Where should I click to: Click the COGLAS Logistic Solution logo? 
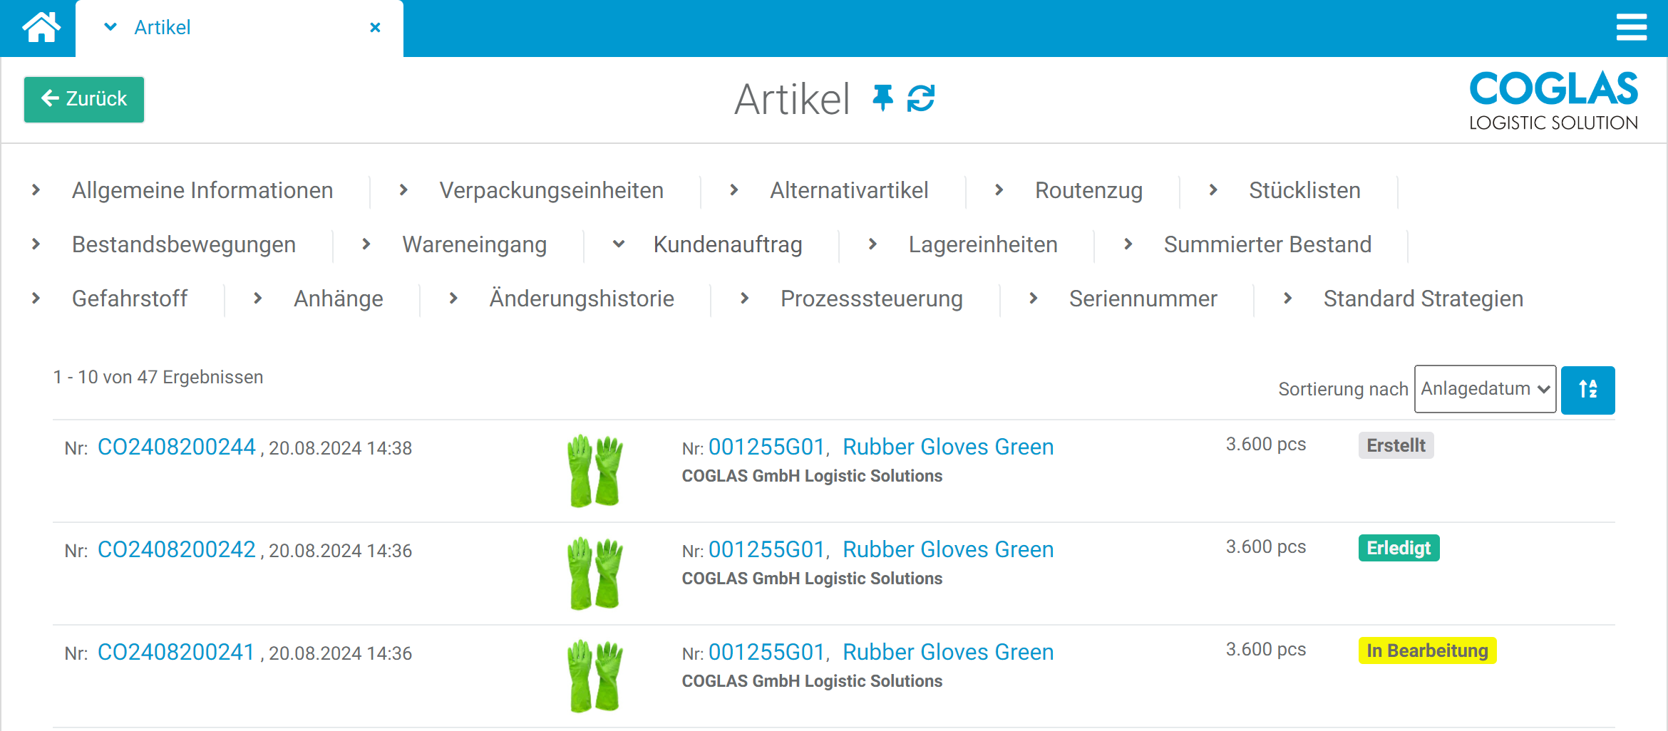click(1553, 100)
